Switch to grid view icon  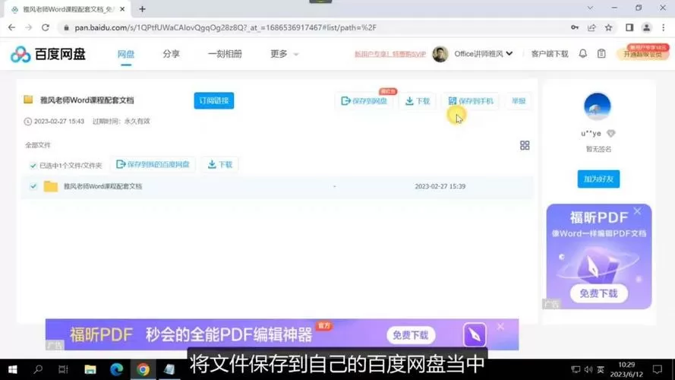click(525, 145)
